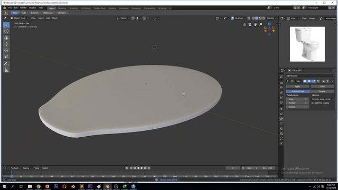Click the Copy modifier button

tap(322, 87)
